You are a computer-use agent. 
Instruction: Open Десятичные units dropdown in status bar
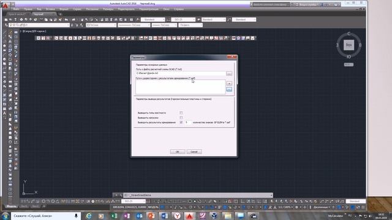click(321, 207)
